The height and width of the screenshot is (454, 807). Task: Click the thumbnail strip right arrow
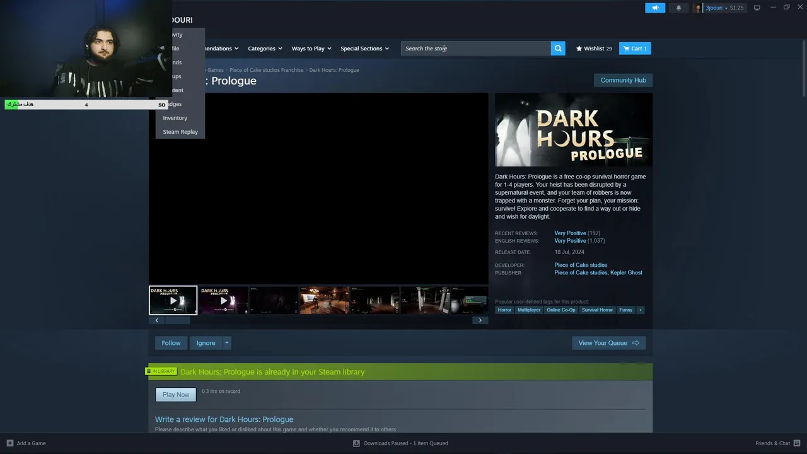[x=480, y=320]
